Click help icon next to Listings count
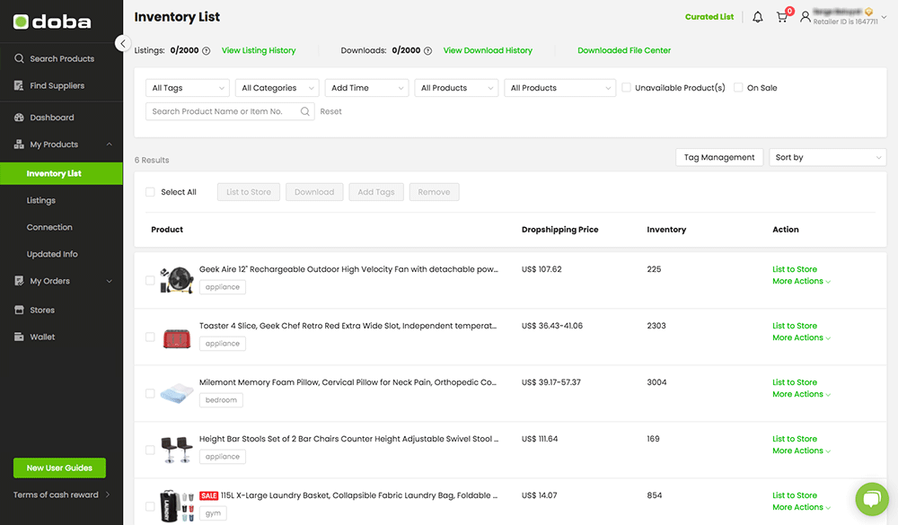This screenshot has height=525, width=898. (207, 51)
